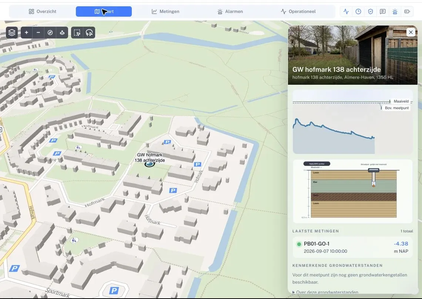The image size is (422, 299).
Task: Open the activity pulse icon in header
Action: (346, 11)
